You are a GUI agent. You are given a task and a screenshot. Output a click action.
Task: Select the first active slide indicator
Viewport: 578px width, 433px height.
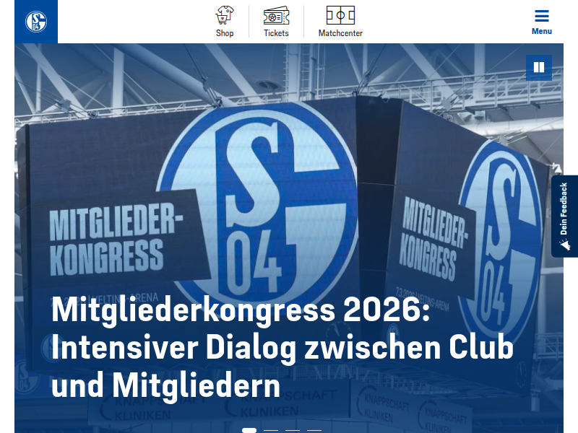coord(249,430)
